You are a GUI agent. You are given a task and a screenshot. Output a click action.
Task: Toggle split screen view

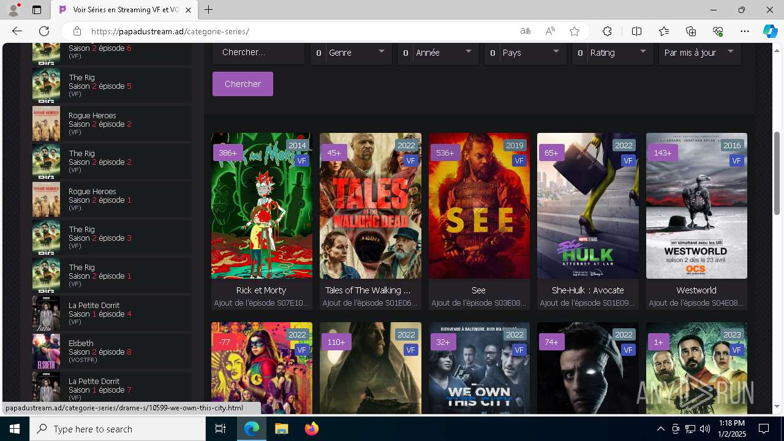[636, 31]
